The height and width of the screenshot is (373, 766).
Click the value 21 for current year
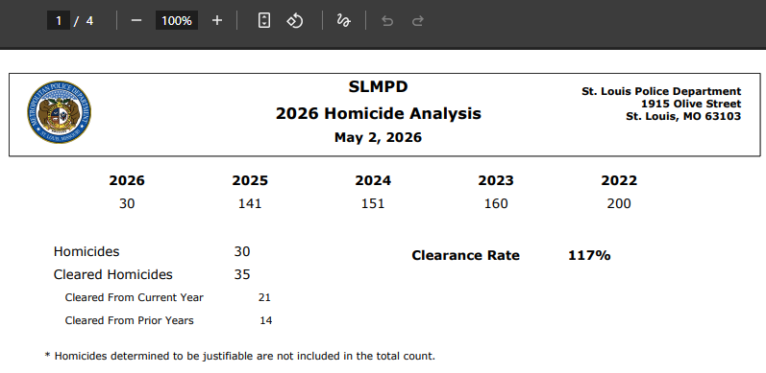coord(264,297)
